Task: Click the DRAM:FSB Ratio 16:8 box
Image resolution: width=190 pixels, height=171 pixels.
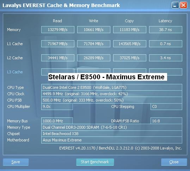Action: tap(166, 121)
